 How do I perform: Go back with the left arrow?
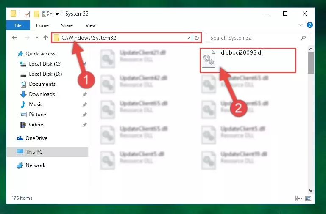[14, 38]
